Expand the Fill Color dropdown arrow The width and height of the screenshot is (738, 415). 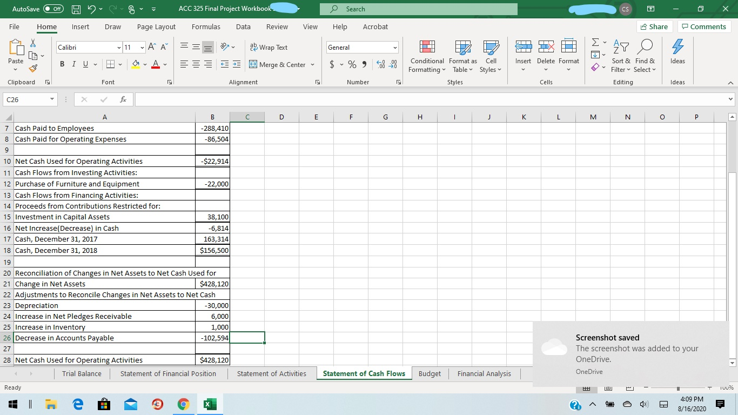[144, 64]
